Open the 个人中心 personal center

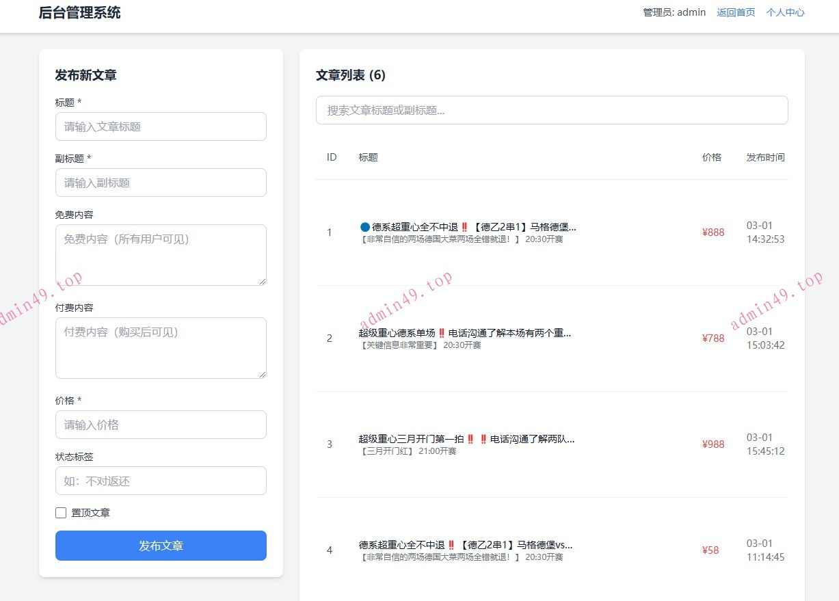tap(785, 12)
